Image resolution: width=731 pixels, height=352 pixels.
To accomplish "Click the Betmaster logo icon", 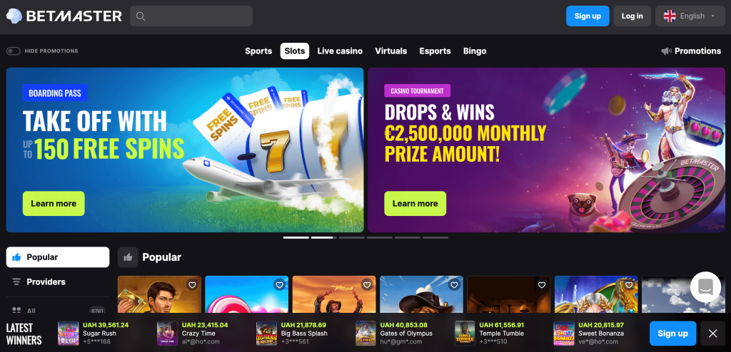I will (x=14, y=16).
